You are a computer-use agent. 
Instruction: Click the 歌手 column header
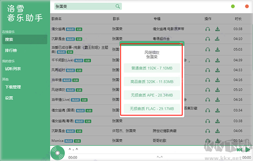[116, 19]
